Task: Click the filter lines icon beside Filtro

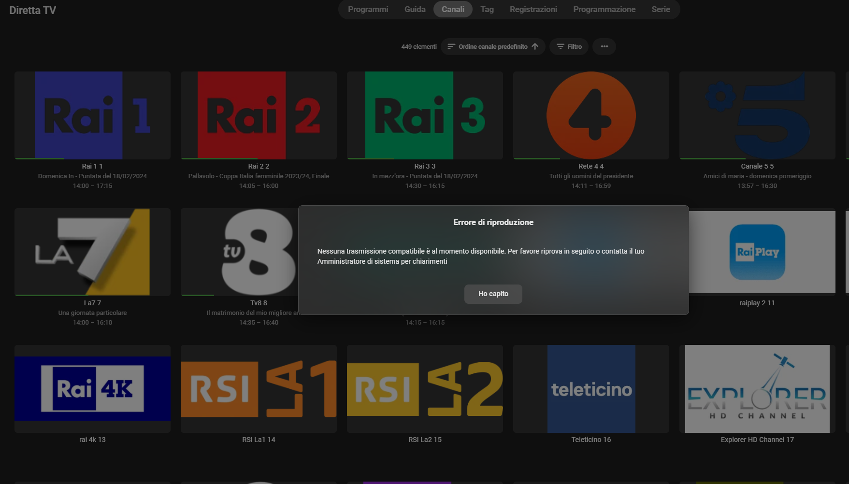Action: pos(561,46)
